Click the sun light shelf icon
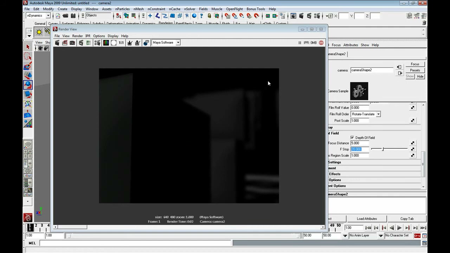 tap(39, 32)
